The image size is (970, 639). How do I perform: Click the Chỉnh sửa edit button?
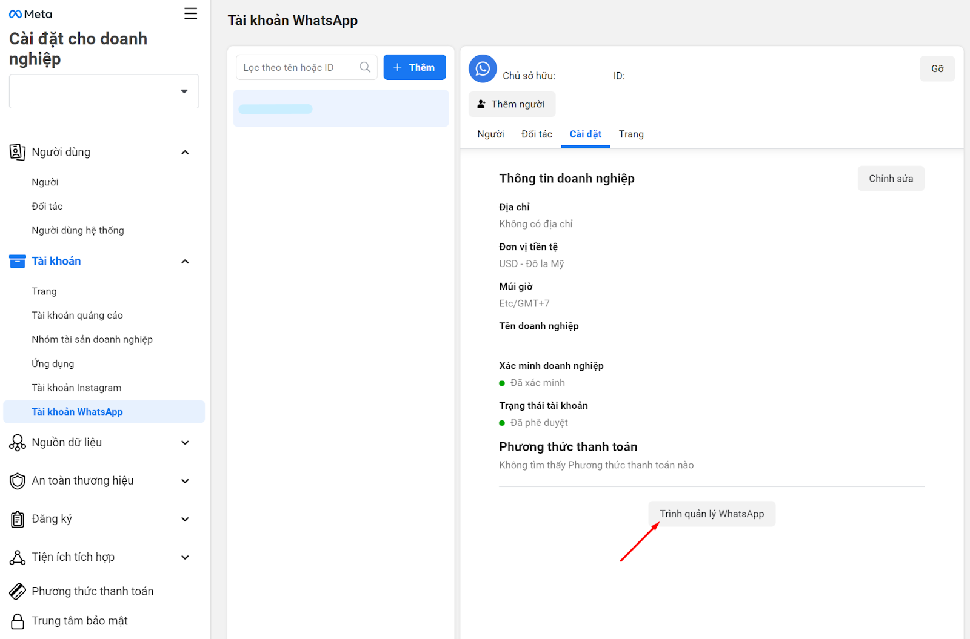coord(891,179)
